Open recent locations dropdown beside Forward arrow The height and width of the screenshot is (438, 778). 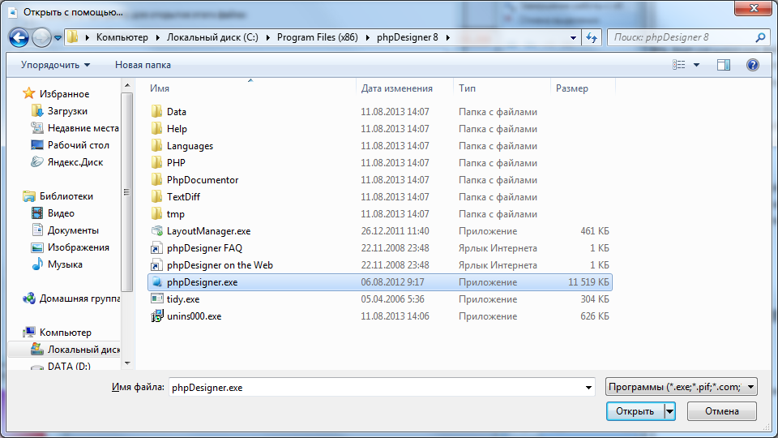pyautogui.click(x=58, y=38)
